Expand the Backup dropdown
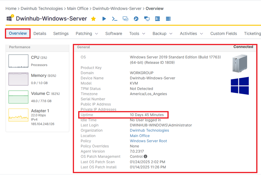The width and height of the screenshot is (261, 176). pyautogui.click(x=162, y=34)
